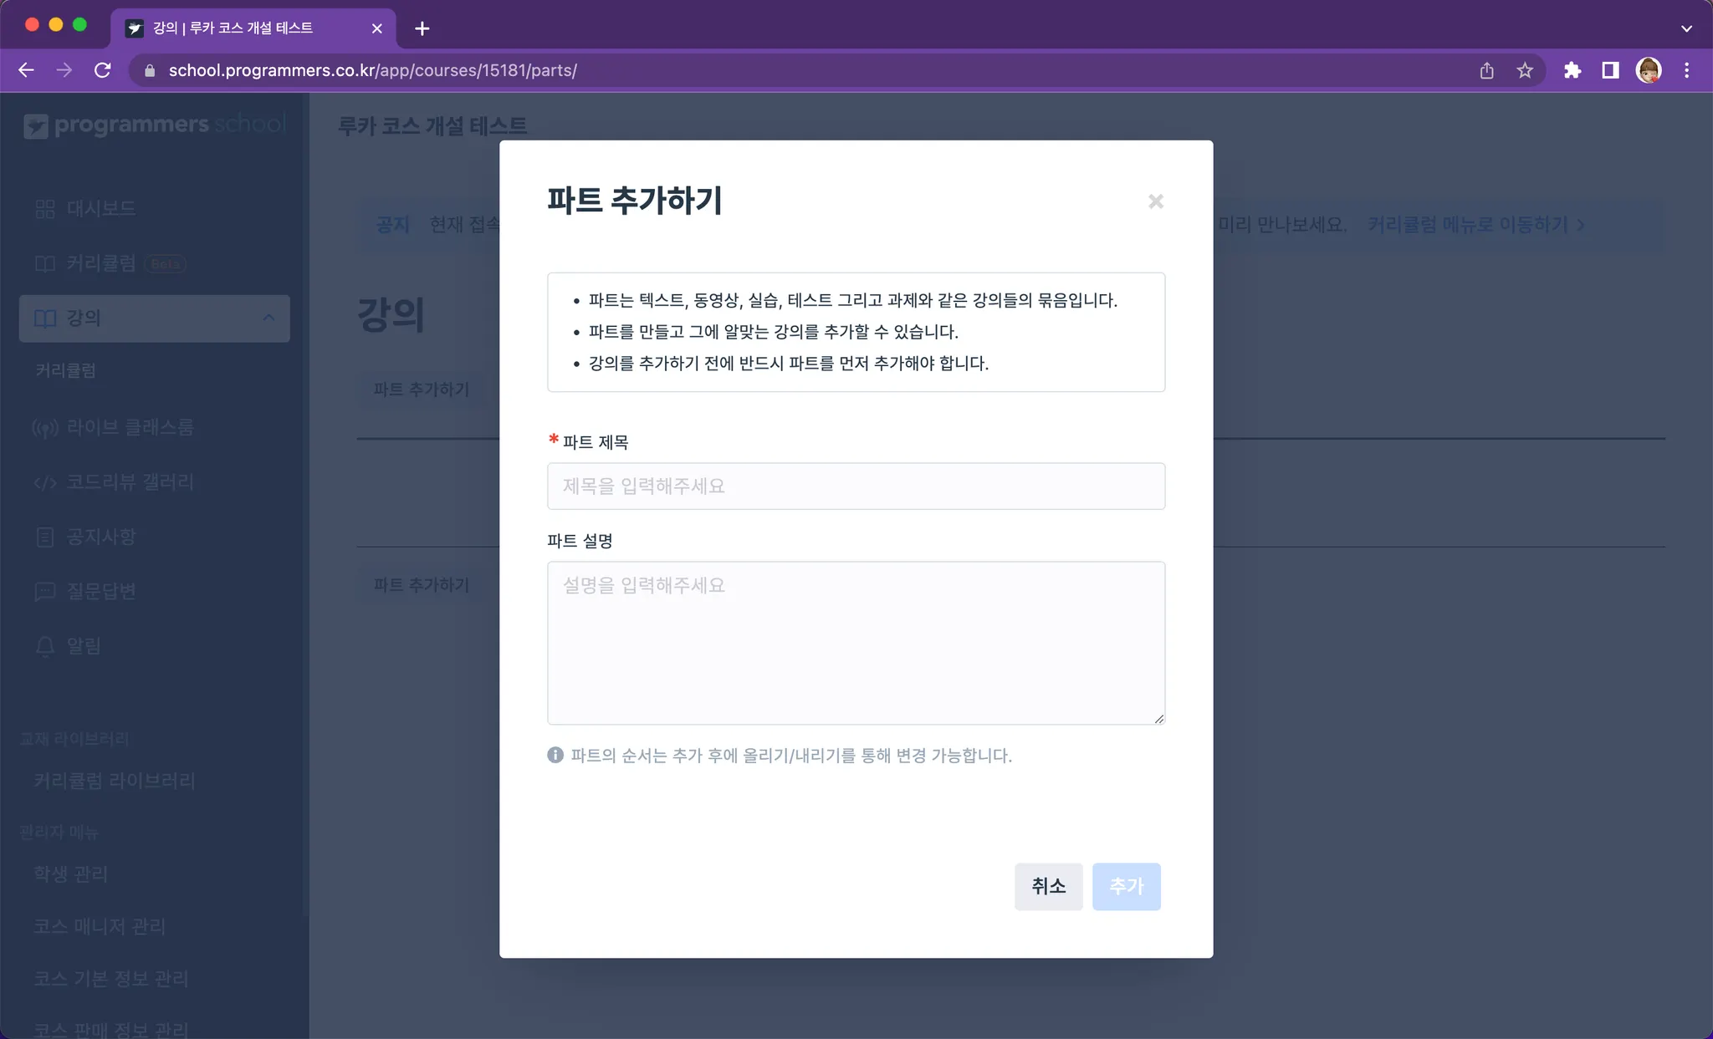Click the info icon beside order note
The image size is (1713, 1039).
click(555, 755)
